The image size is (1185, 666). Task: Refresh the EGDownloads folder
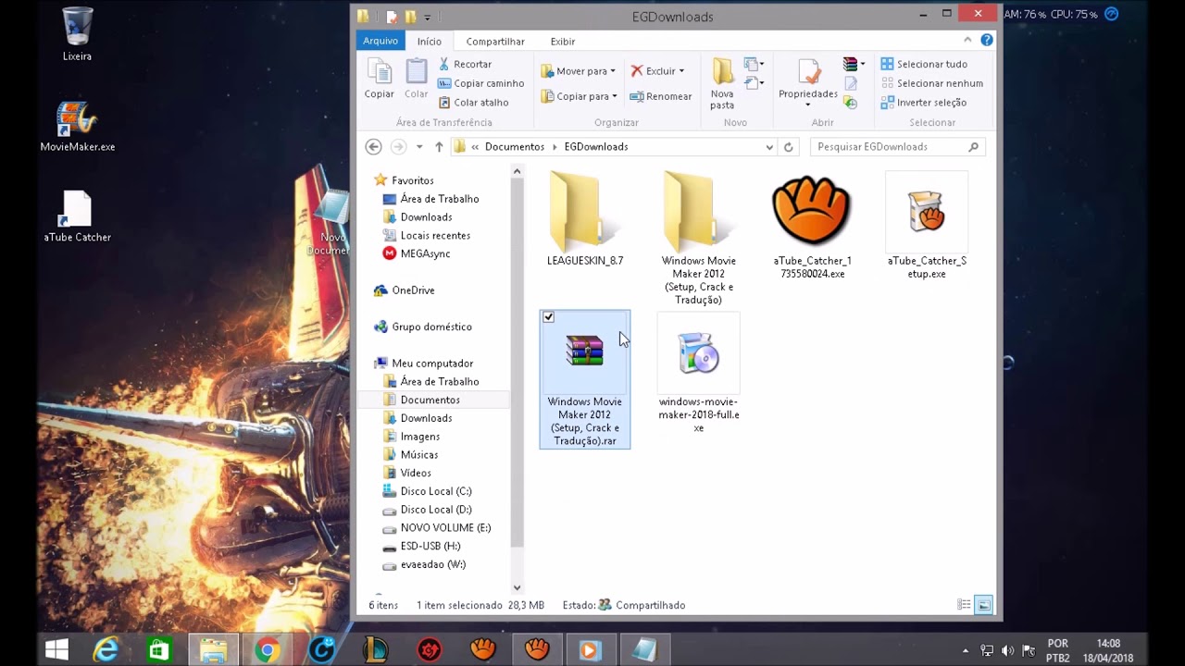[x=789, y=146]
